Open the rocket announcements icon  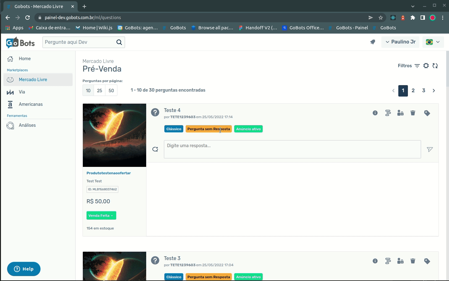(373, 42)
